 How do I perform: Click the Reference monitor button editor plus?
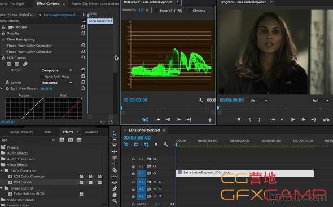tap(210, 120)
